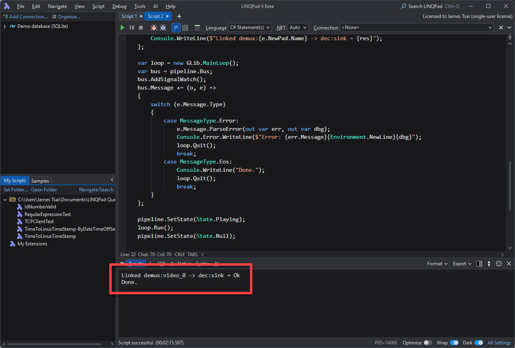Open My Extensions
The image size is (515, 348).
(32, 244)
